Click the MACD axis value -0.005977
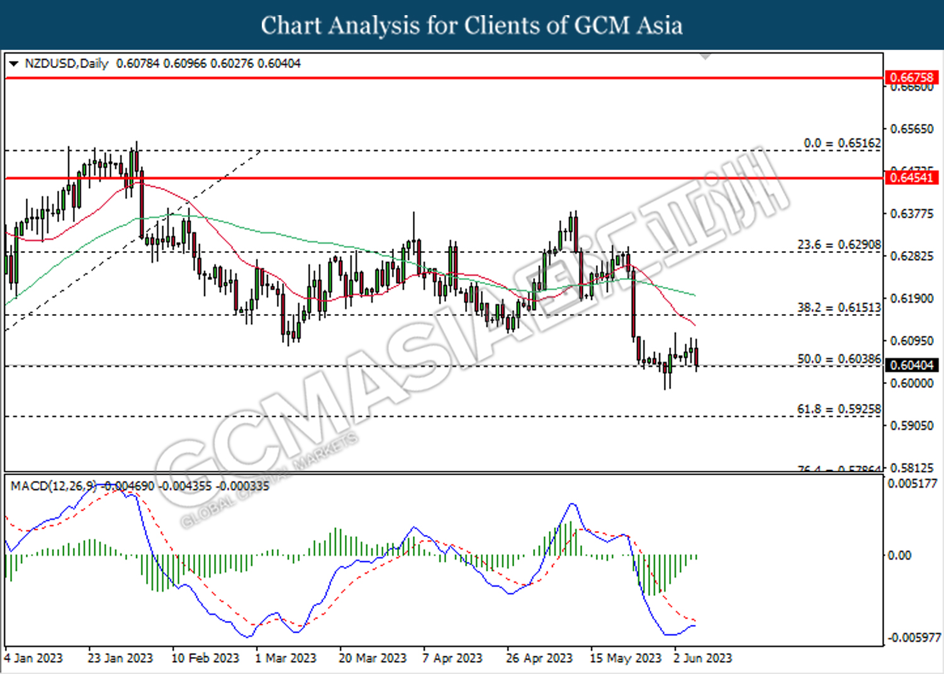The width and height of the screenshot is (944, 674). tap(914, 637)
